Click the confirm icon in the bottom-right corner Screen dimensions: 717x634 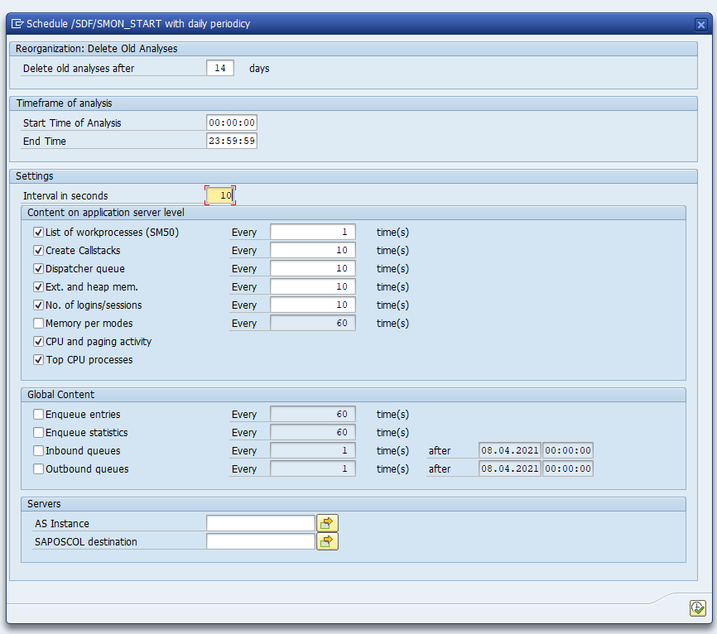point(697,608)
